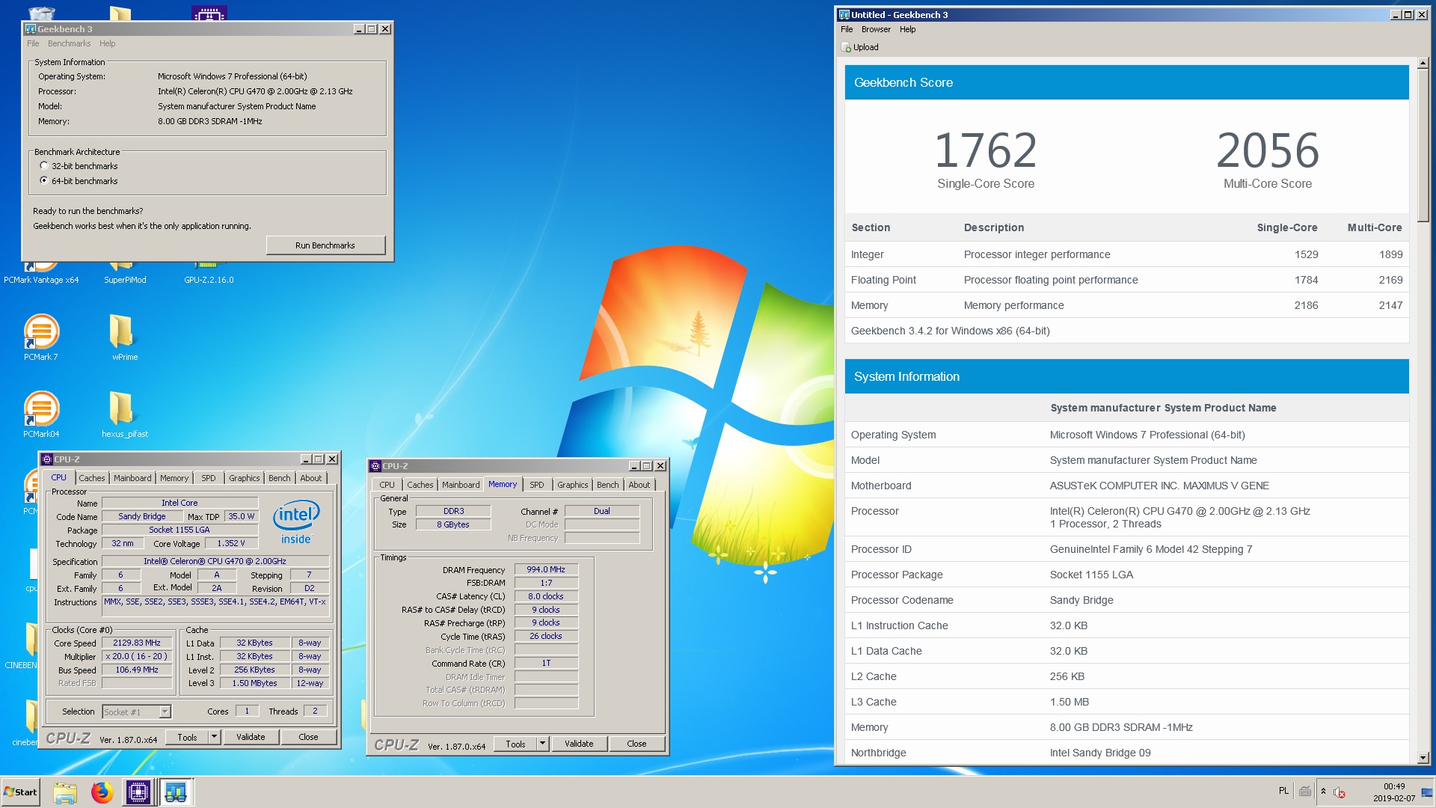
Task: Open the on-screen keyboard tray icon
Action: tap(1305, 792)
